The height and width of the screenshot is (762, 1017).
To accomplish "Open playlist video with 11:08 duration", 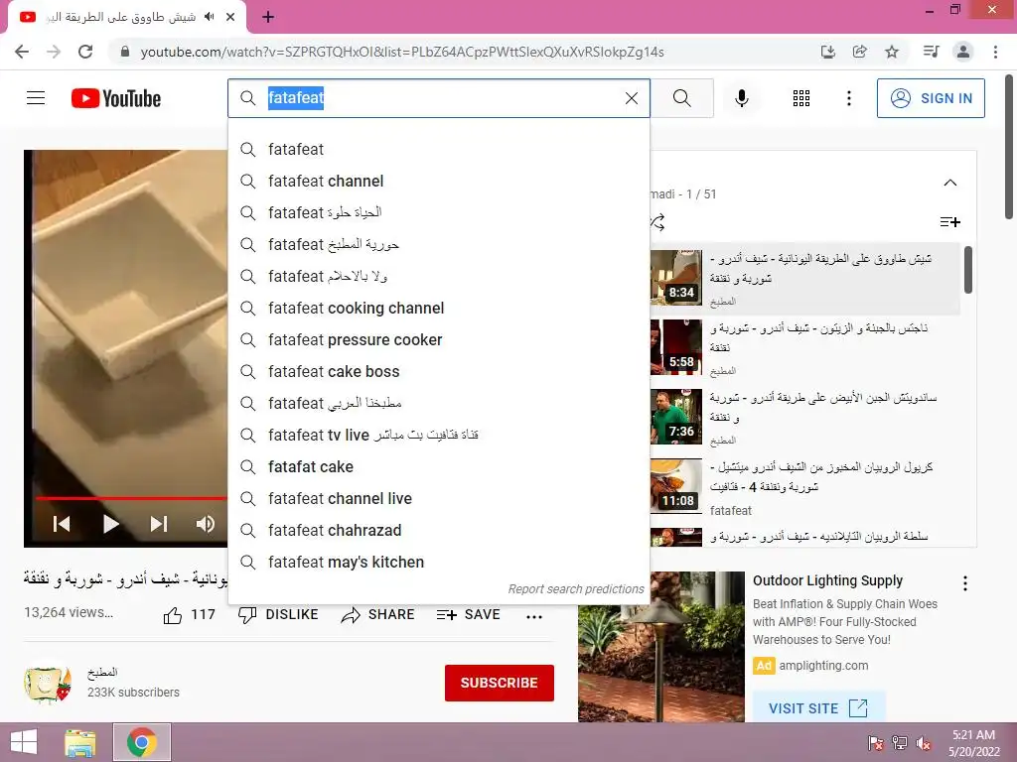I will [804, 486].
